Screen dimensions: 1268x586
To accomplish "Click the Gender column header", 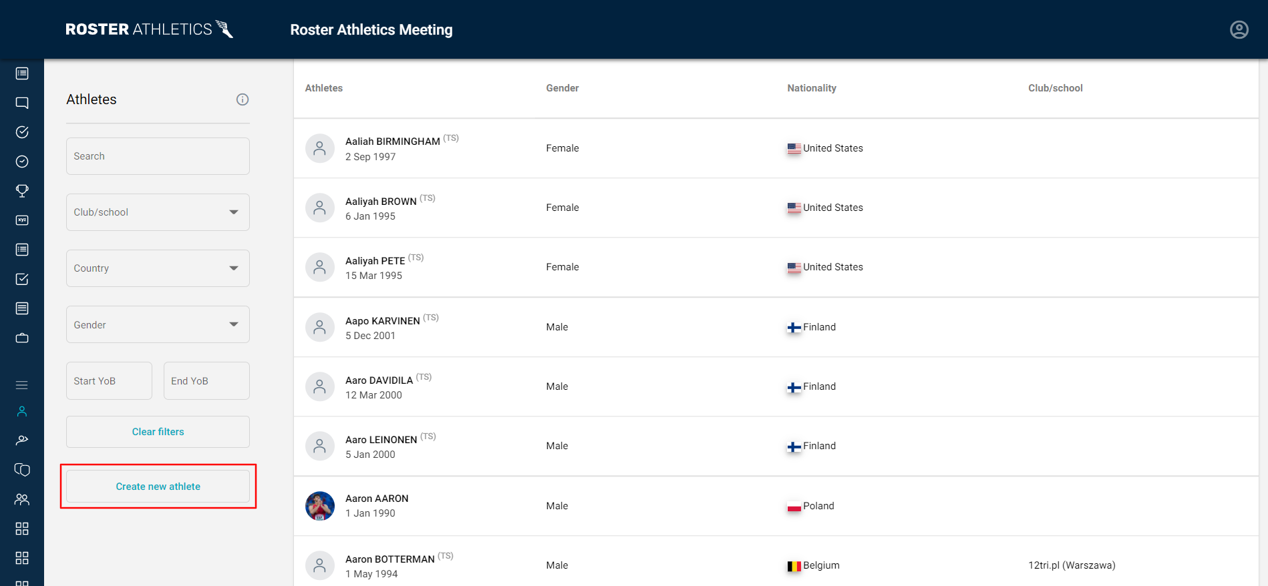I will pyautogui.click(x=563, y=88).
